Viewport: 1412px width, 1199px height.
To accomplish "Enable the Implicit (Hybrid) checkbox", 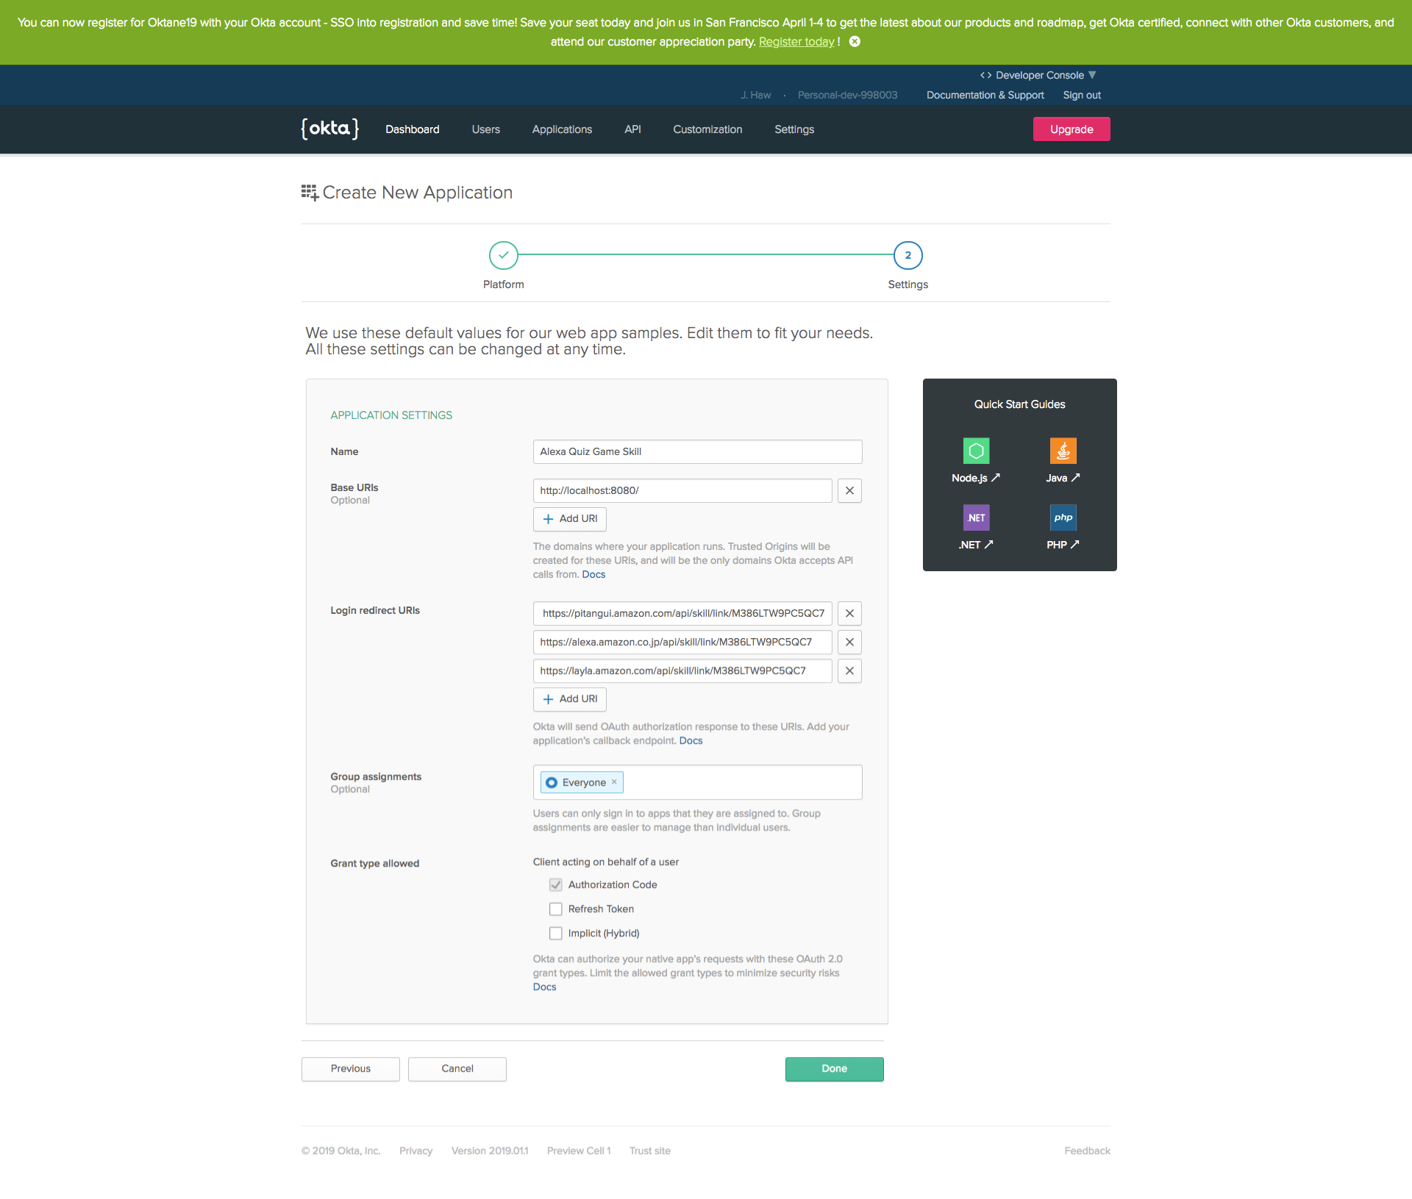I will [x=555, y=933].
